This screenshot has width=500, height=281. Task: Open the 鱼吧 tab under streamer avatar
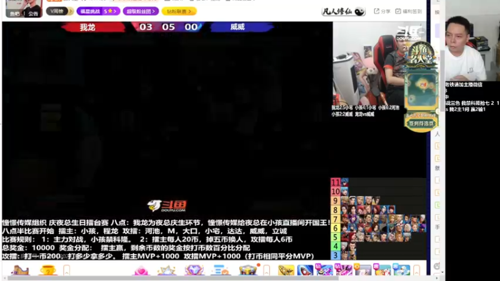point(14,14)
